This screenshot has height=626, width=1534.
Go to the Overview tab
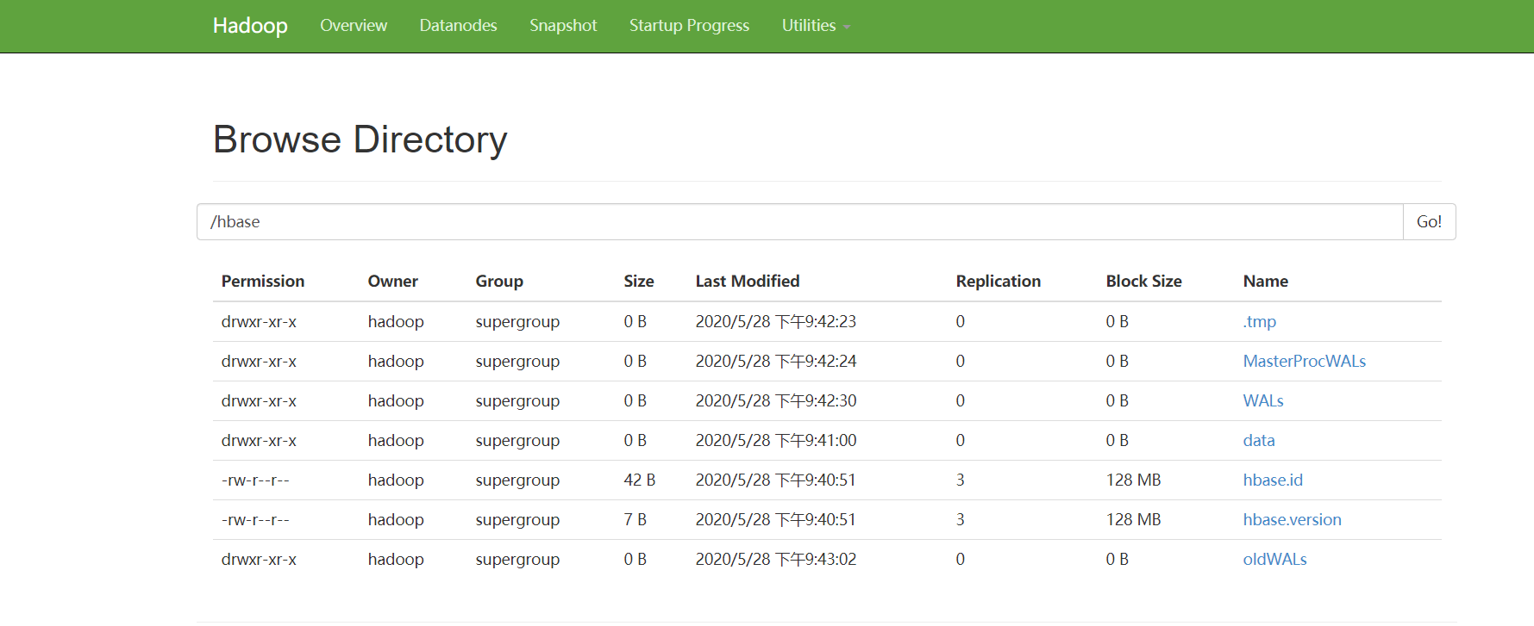pyautogui.click(x=354, y=26)
